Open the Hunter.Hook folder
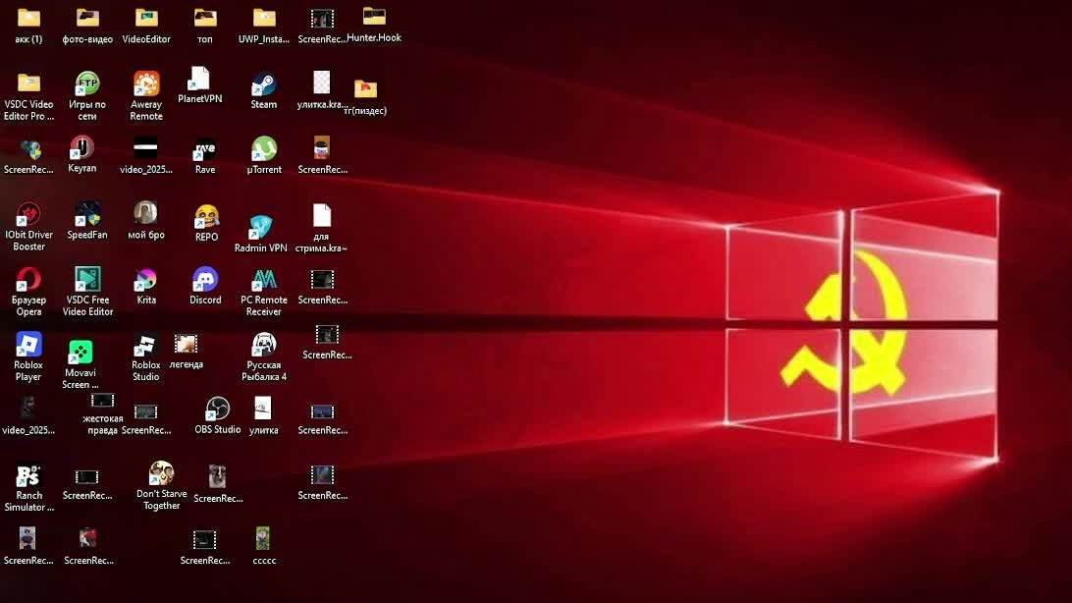The image size is (1072, 603). coord(374,17)
